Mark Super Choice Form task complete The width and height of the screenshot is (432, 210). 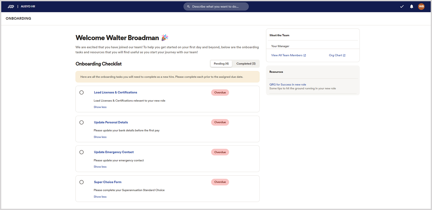pos(82,182)
